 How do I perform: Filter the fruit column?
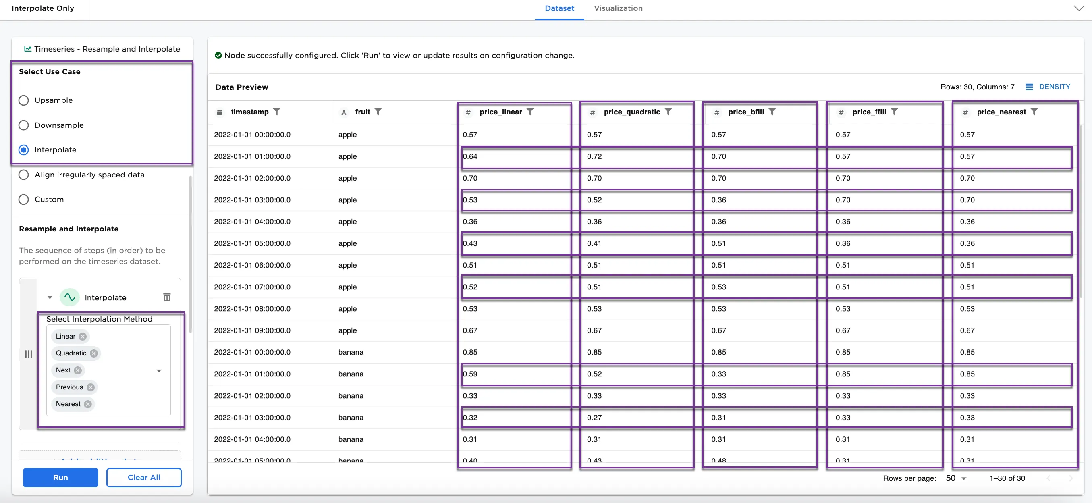coord(378,112)
